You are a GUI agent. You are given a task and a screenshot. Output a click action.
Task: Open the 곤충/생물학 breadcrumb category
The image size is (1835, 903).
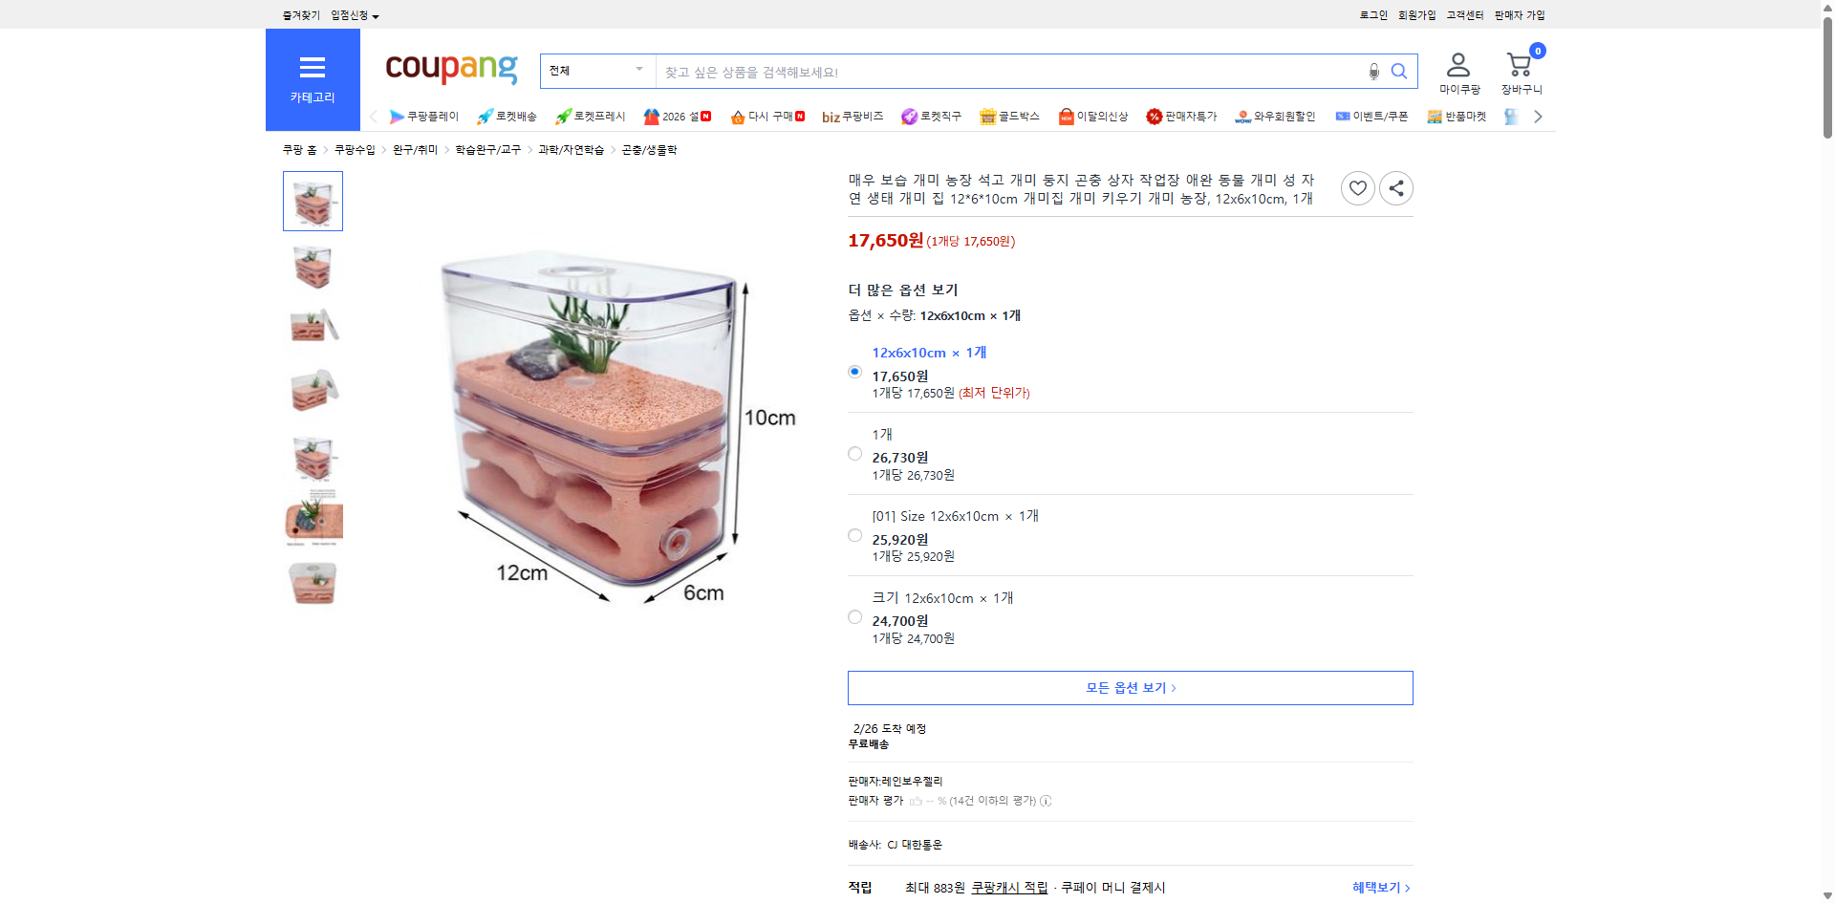point(648,149)
